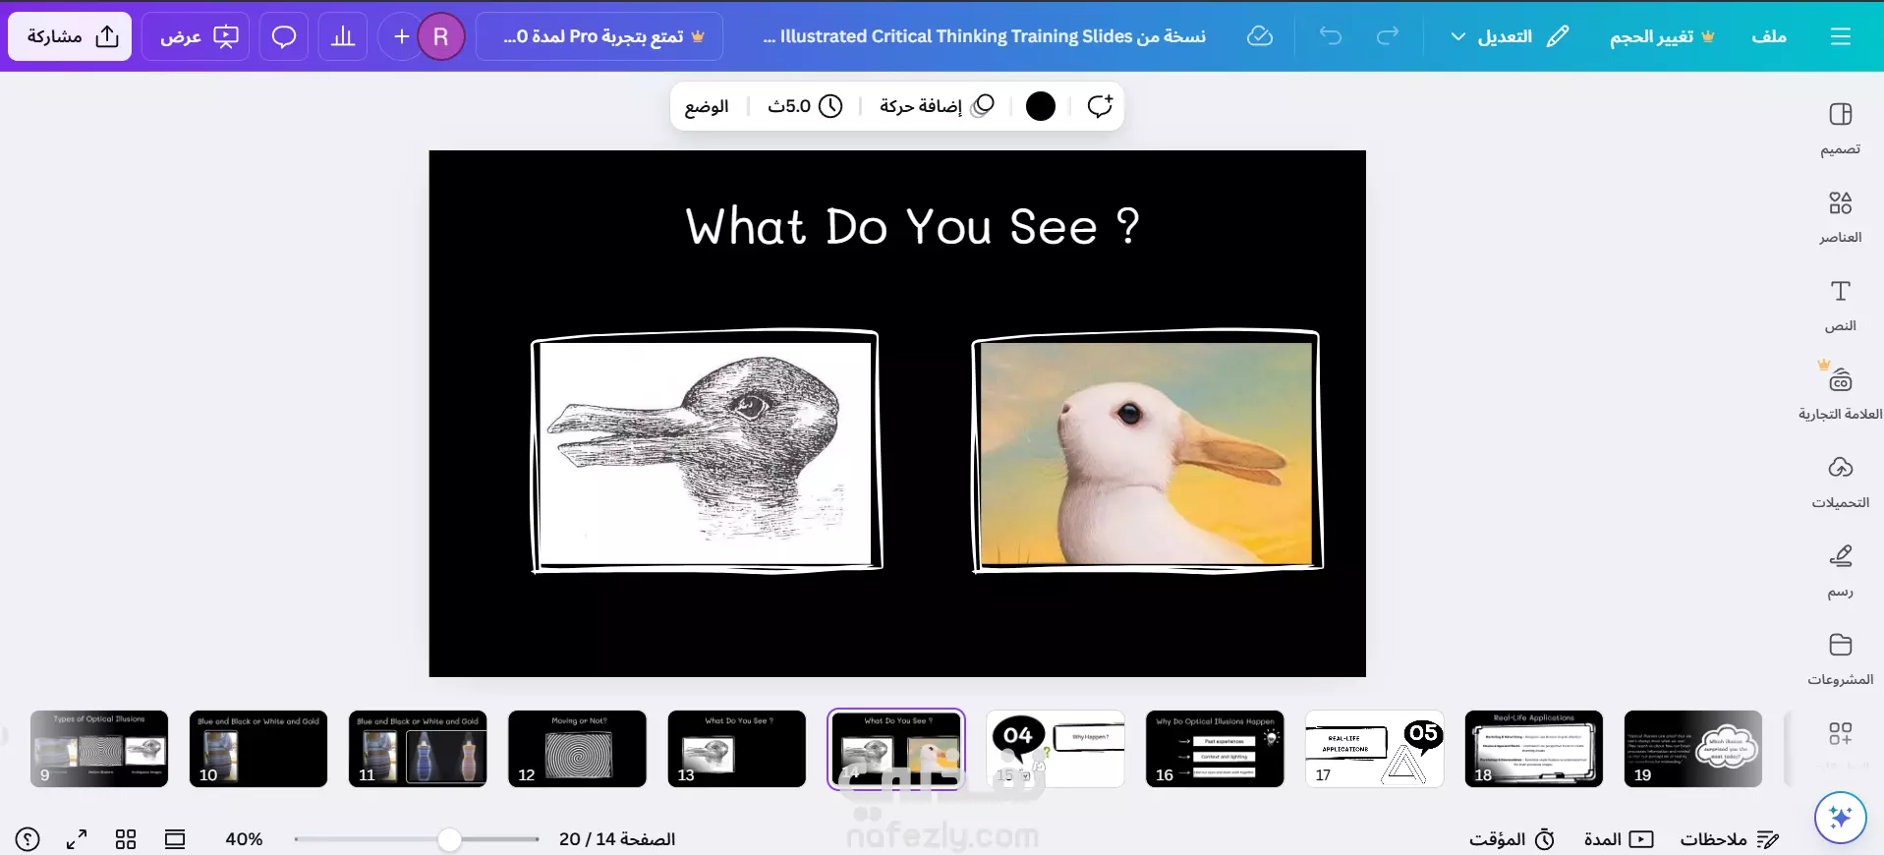Click the الصفحة 14 / 20 page indicator

click(617, 839)
